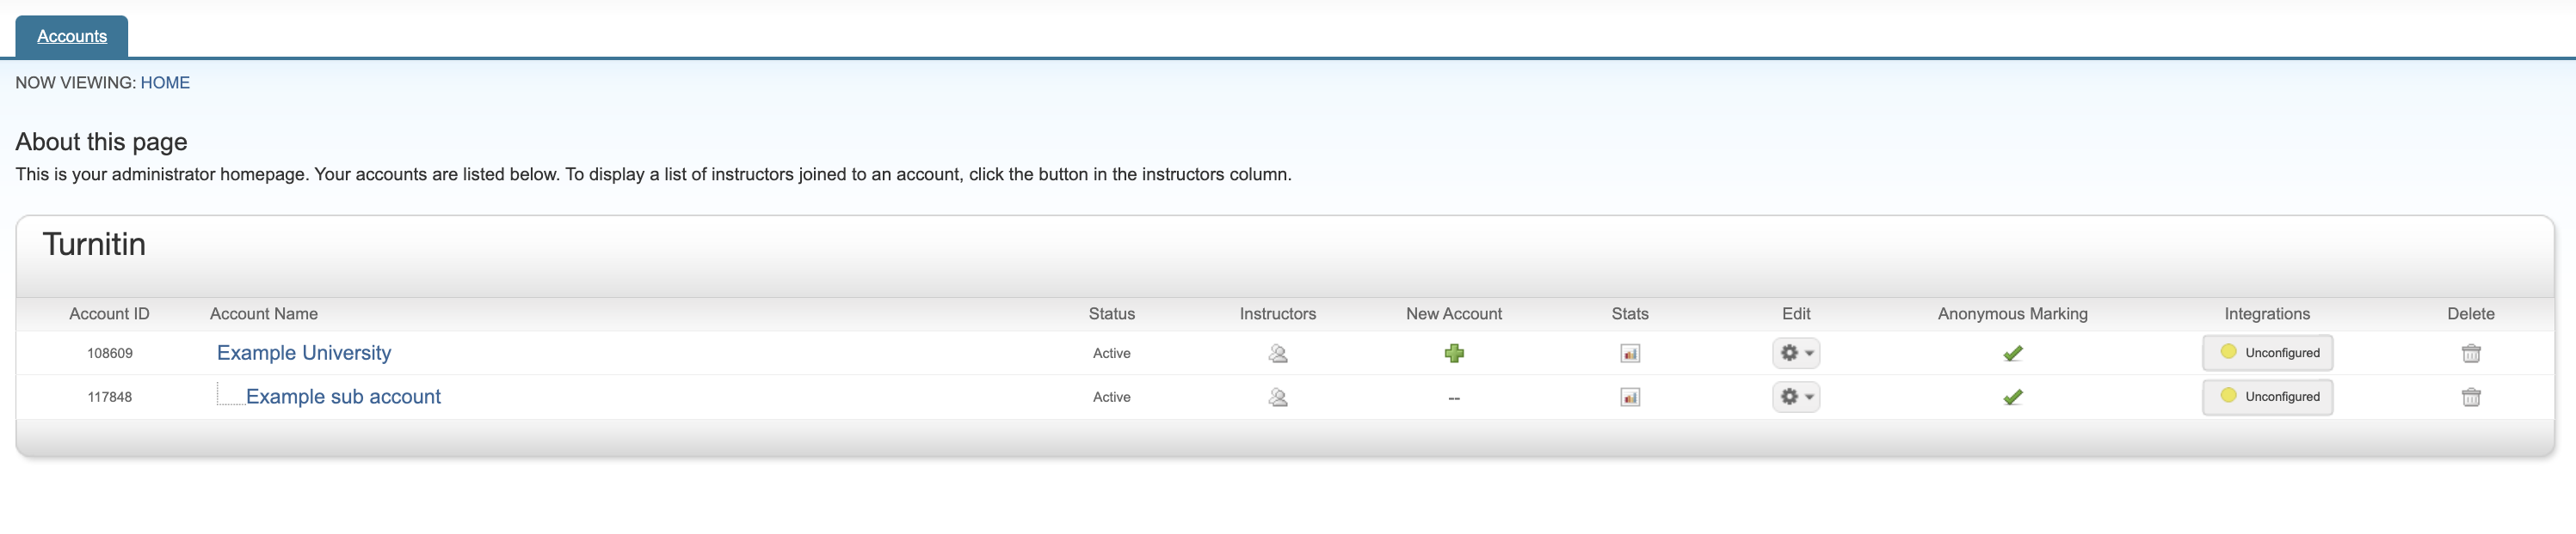Click Active status of Example sub account
2576x534 pixels.
[x=1112, y=397]
